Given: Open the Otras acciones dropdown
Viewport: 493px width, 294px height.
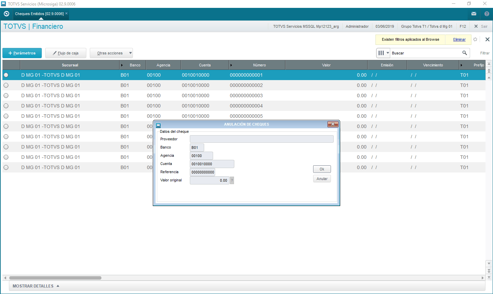Looking at the screenshot, I should (111, 53).
